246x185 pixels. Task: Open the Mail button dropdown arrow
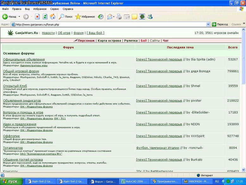tap(114, 16)
